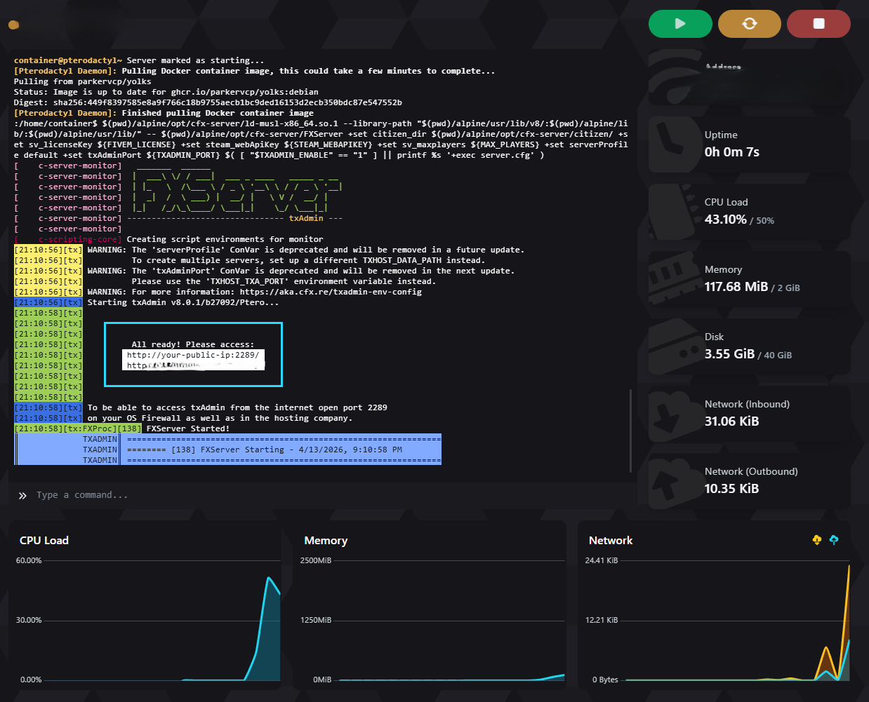Click the double chevron command prompt icon
869x702 pixels.
(22, 496)
